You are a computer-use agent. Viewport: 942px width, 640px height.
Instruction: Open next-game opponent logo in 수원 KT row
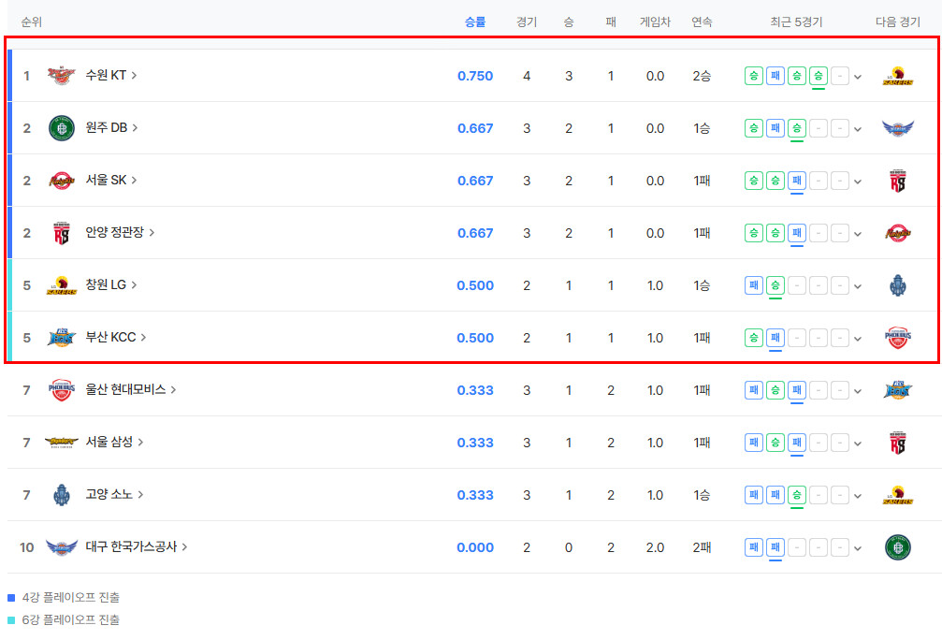[x=897, y=76]
